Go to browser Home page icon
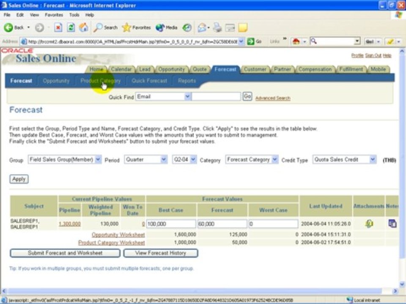Screen dimensions: 406x304 (x=84, y=27)
